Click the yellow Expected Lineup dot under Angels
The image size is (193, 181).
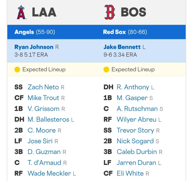click(17, 69)
